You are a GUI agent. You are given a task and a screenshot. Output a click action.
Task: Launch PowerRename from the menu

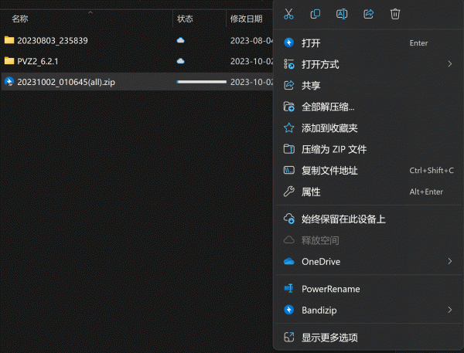(x=368, y=289)
